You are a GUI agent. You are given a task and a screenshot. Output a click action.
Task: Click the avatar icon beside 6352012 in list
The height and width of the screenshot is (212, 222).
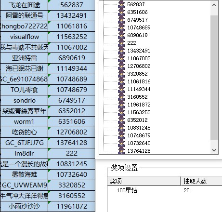pos(121,120)
